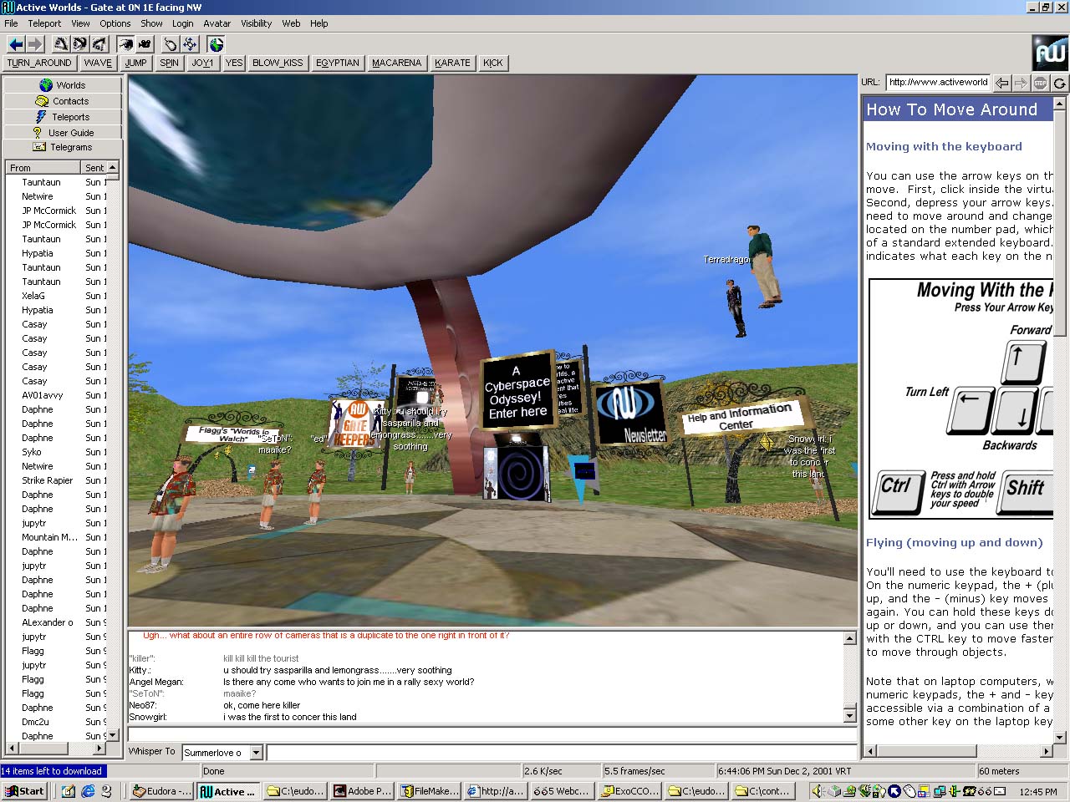Click in the URL address field
The height and width of the screenshot is (802, 1070).
(x=938, y=82)
